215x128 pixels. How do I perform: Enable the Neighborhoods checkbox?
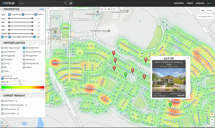click(x=19, y=37)
